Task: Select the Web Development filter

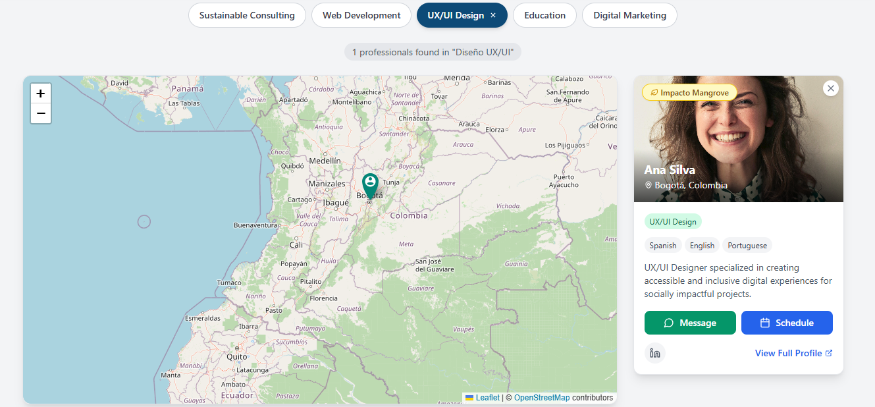Action: click(x=361, y=15)
